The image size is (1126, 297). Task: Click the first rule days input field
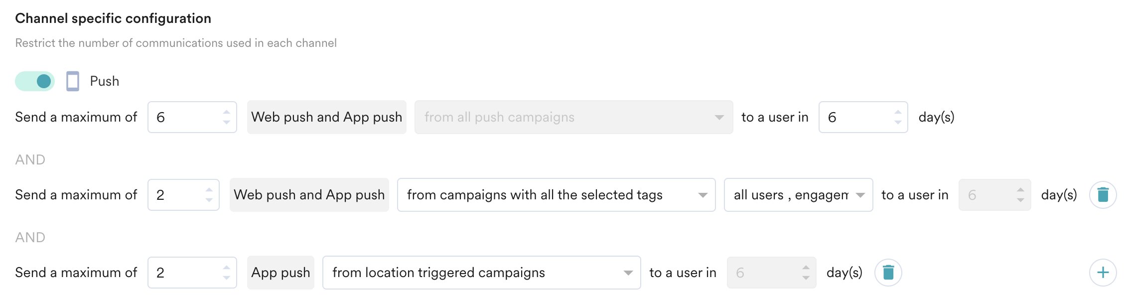(855, 117)
